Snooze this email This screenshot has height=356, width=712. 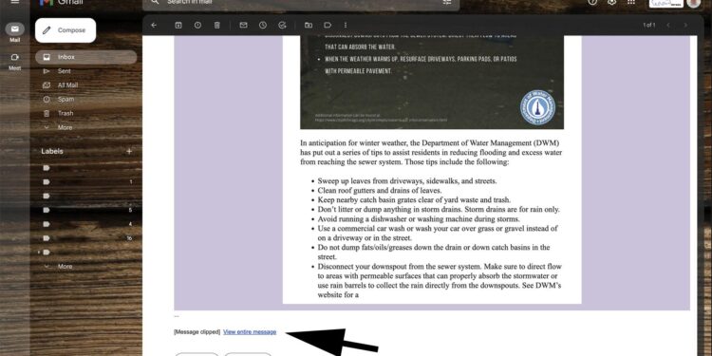(263, 26)
